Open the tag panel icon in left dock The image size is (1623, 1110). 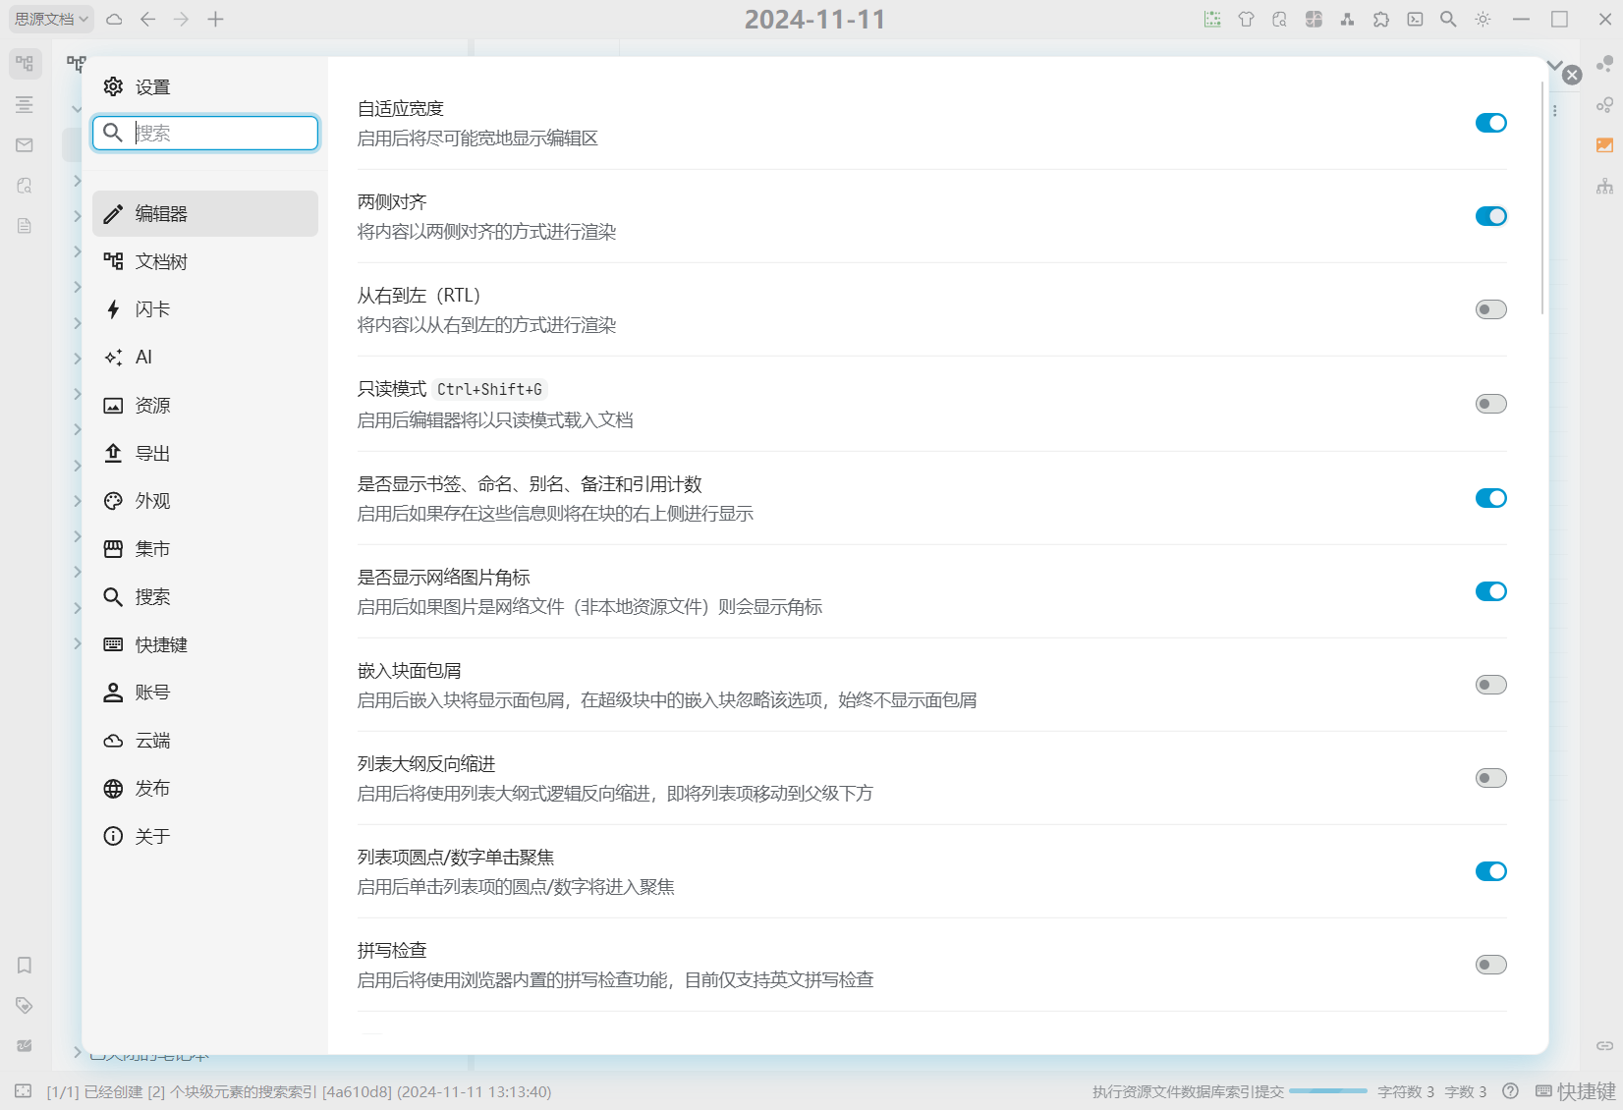coord(25,1005)
